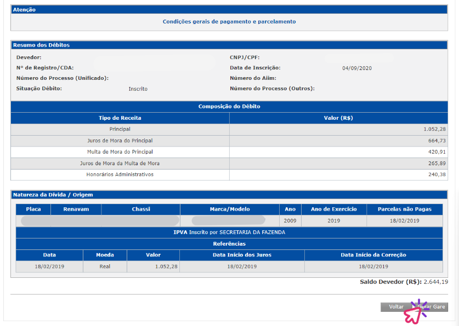Click Situação Débito value Inscrito
The height and width of the screenshot is (326, 459).
[x=138, y=89]
